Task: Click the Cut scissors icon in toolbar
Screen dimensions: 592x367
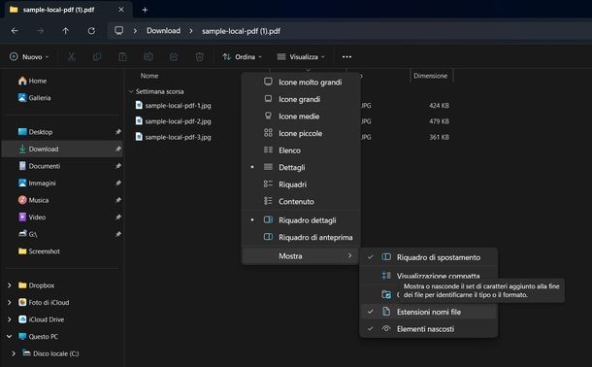Action: (x=72, y=57)
